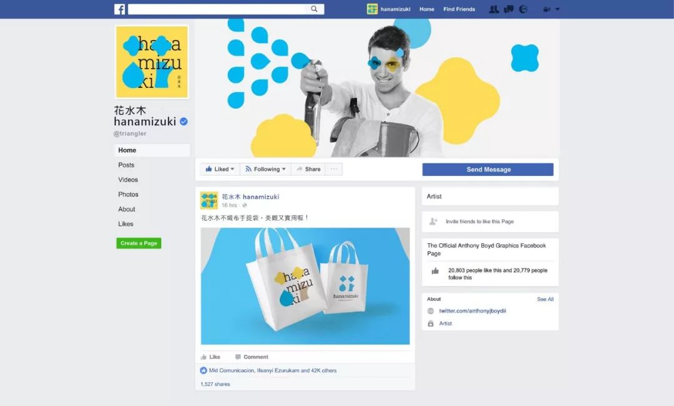Open the account dropdown arrow in top bar
This screenshot has width=674, height=406.
coord(557,9)
